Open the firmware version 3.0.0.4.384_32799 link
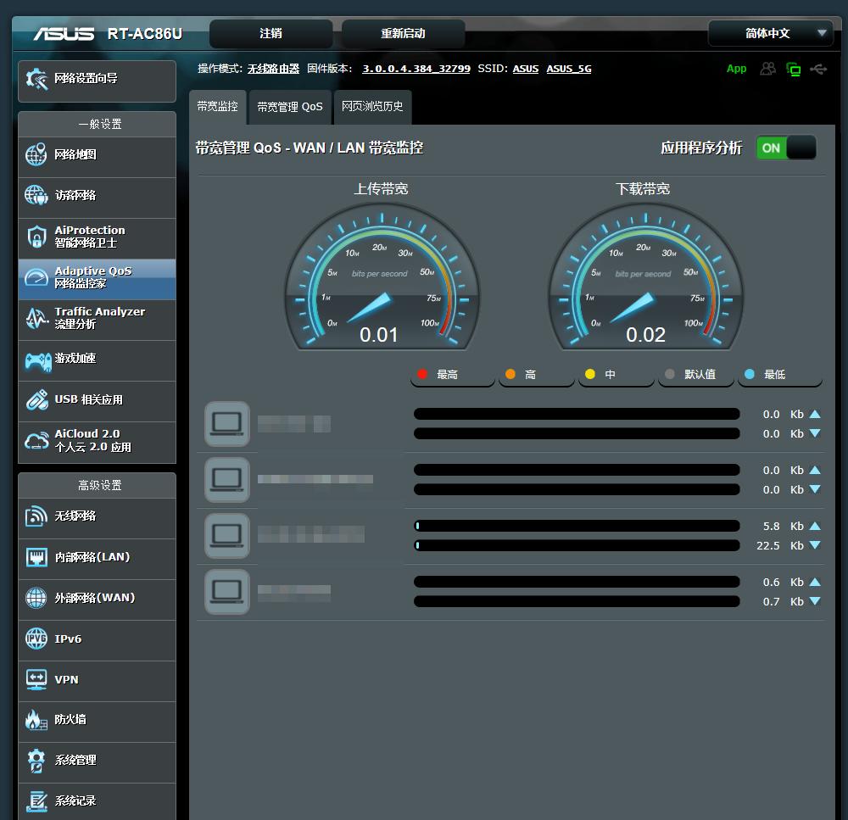The image size is (848, 820). click(x=416, y=69)
